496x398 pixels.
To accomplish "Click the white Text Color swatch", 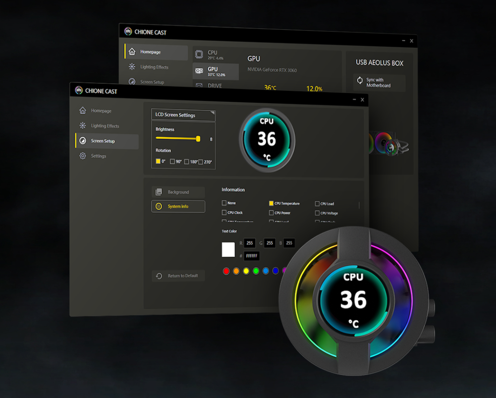I will click(228, 249).
